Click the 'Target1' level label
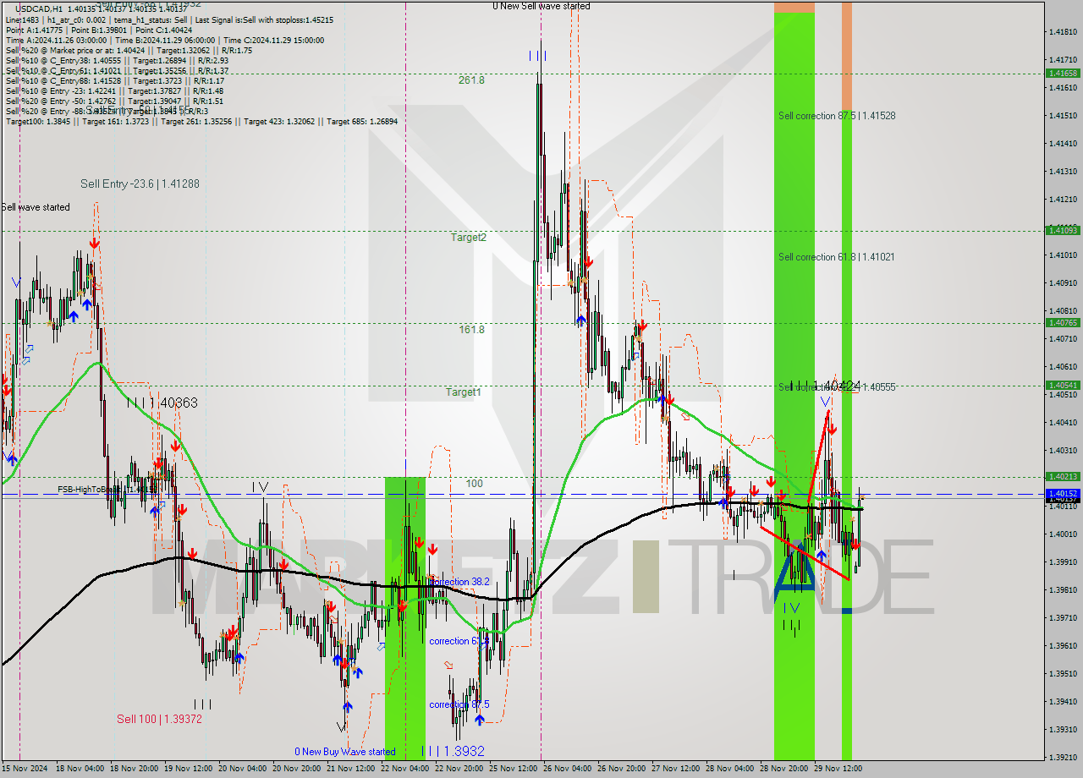The height and width of the screenshot is (778, 1083). tap(464, 392)
